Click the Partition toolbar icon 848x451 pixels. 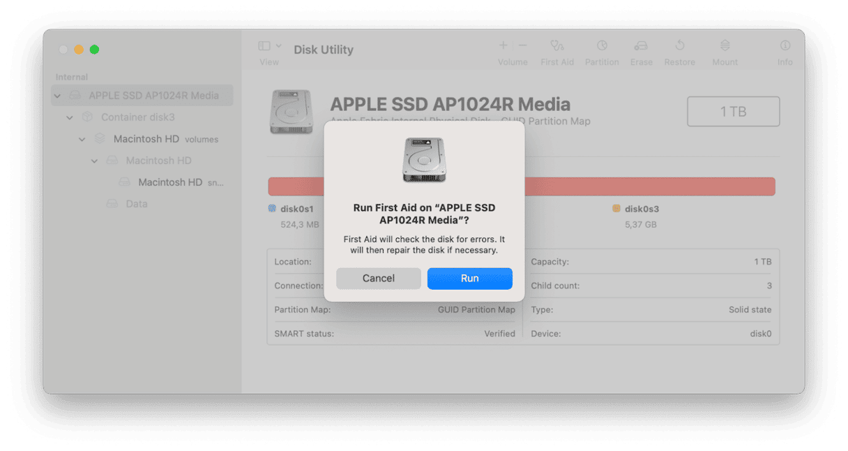click(x=601, y=46)
